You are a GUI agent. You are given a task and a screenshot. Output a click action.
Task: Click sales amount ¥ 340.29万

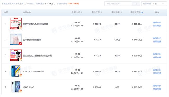pos(137,40)
